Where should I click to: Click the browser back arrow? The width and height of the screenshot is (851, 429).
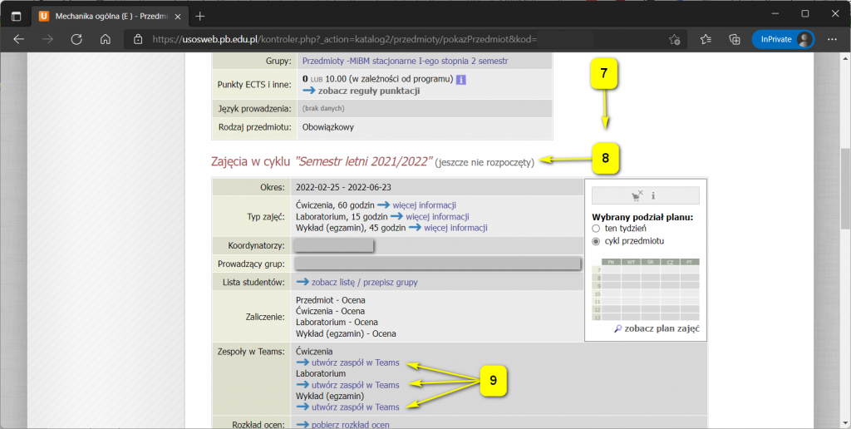coord(19,39)
